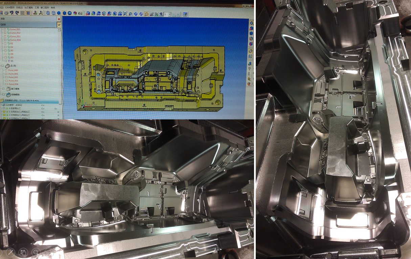Open the number 1 dropdown in toolbar
This screenshot has width=411, height=259.
[x=170, y=15]
